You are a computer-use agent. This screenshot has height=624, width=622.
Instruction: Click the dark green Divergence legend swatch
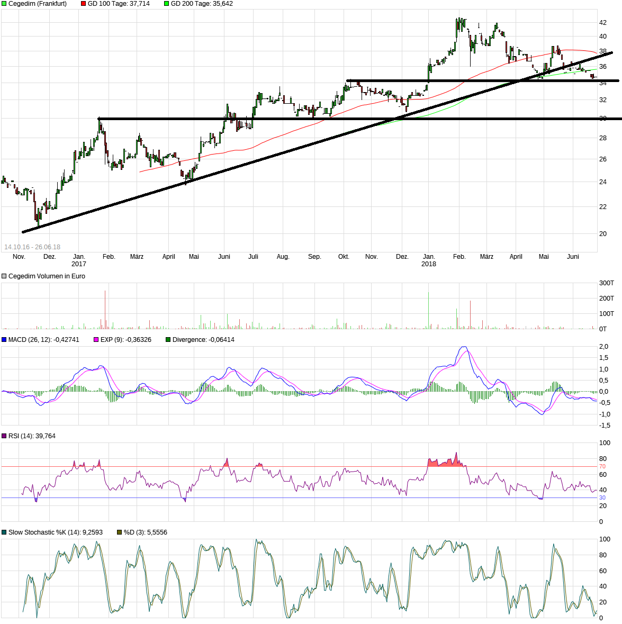click(168, 340)
